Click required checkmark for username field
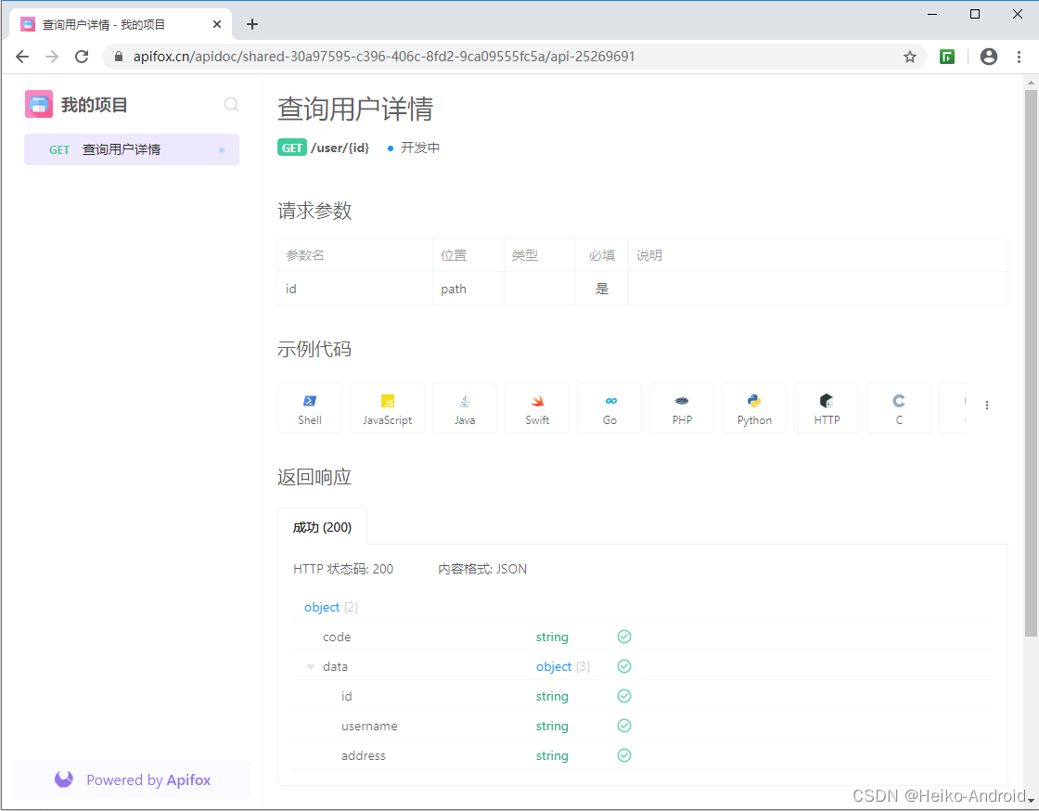 (624, 727)
